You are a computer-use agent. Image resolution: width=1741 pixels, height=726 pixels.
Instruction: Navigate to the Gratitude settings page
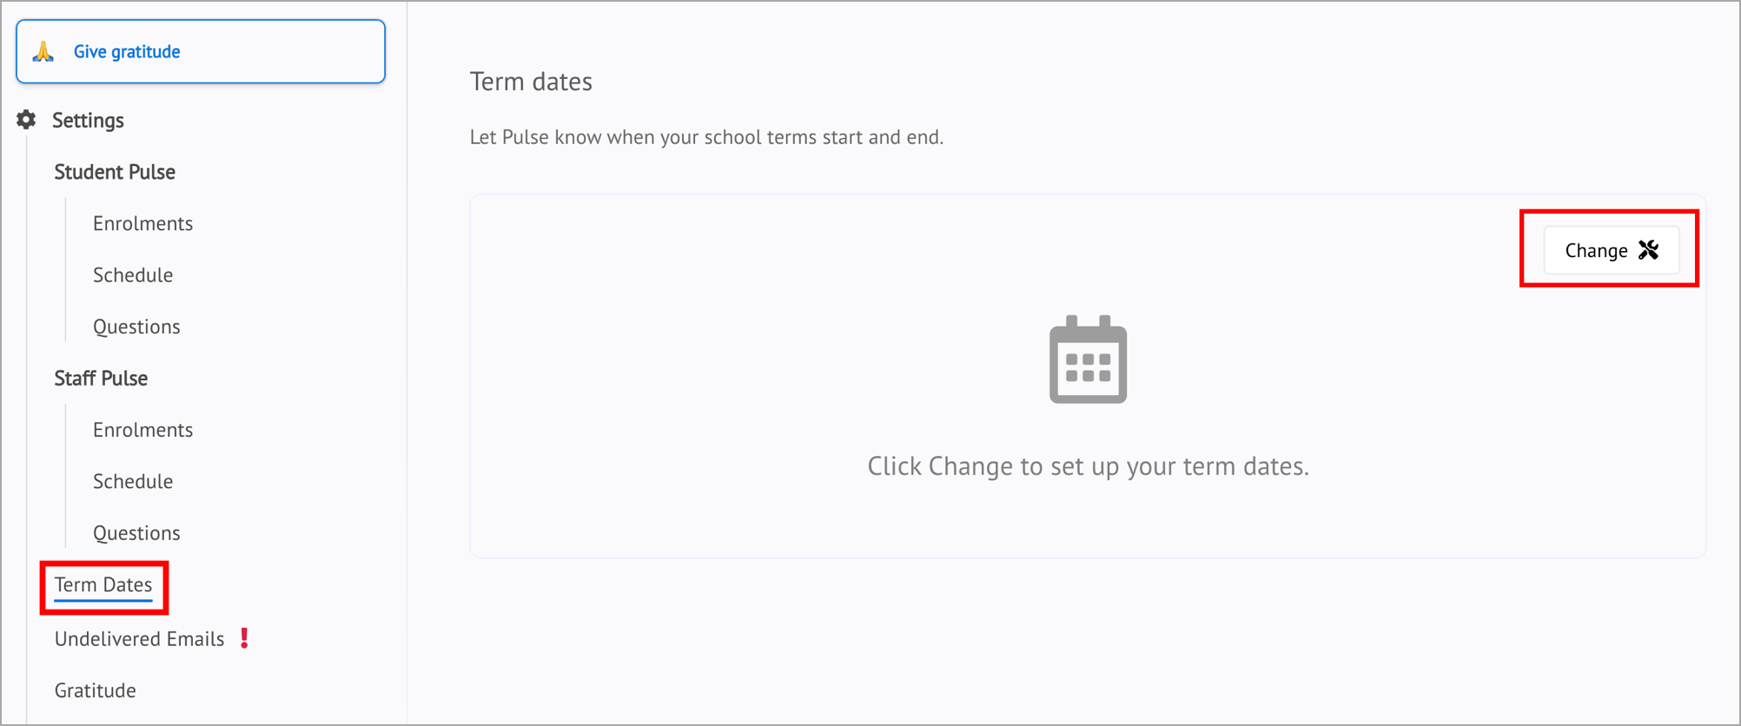pyautogui.click(x=96, y=690)
